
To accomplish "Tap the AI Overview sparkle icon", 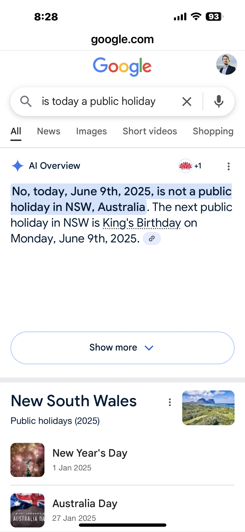I will [18, 166].
